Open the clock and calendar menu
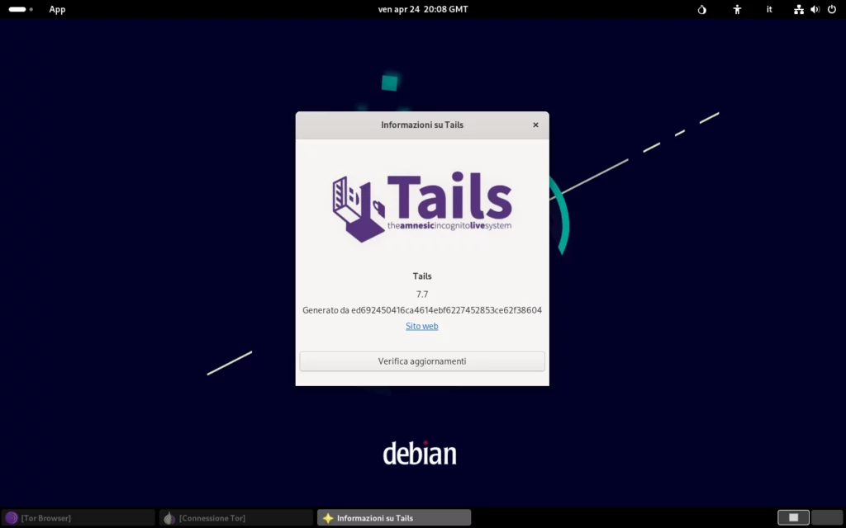The width and height of the screenshot is (846, 528). click(x=422, y=9)
